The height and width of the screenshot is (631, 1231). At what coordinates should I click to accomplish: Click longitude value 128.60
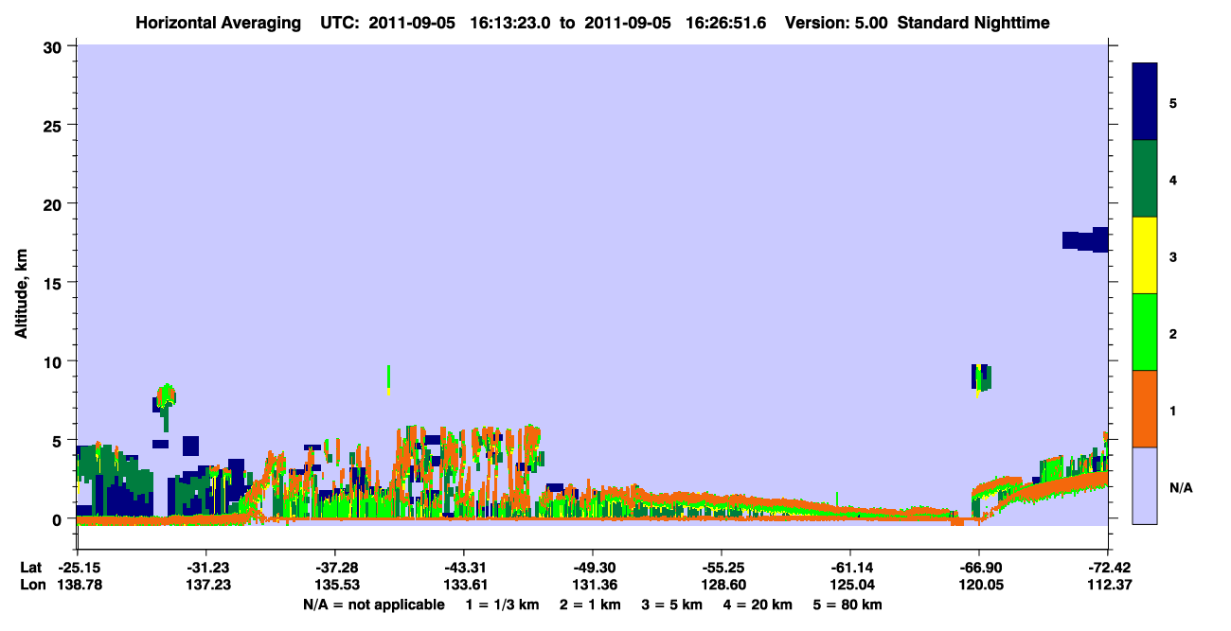pyautogui.click(x=722, y=585)
